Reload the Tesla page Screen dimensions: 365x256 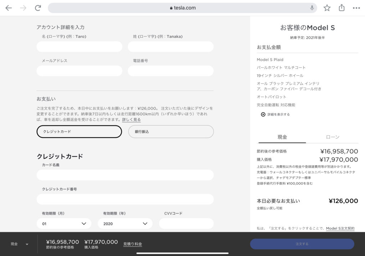click(x=38, y=8)
